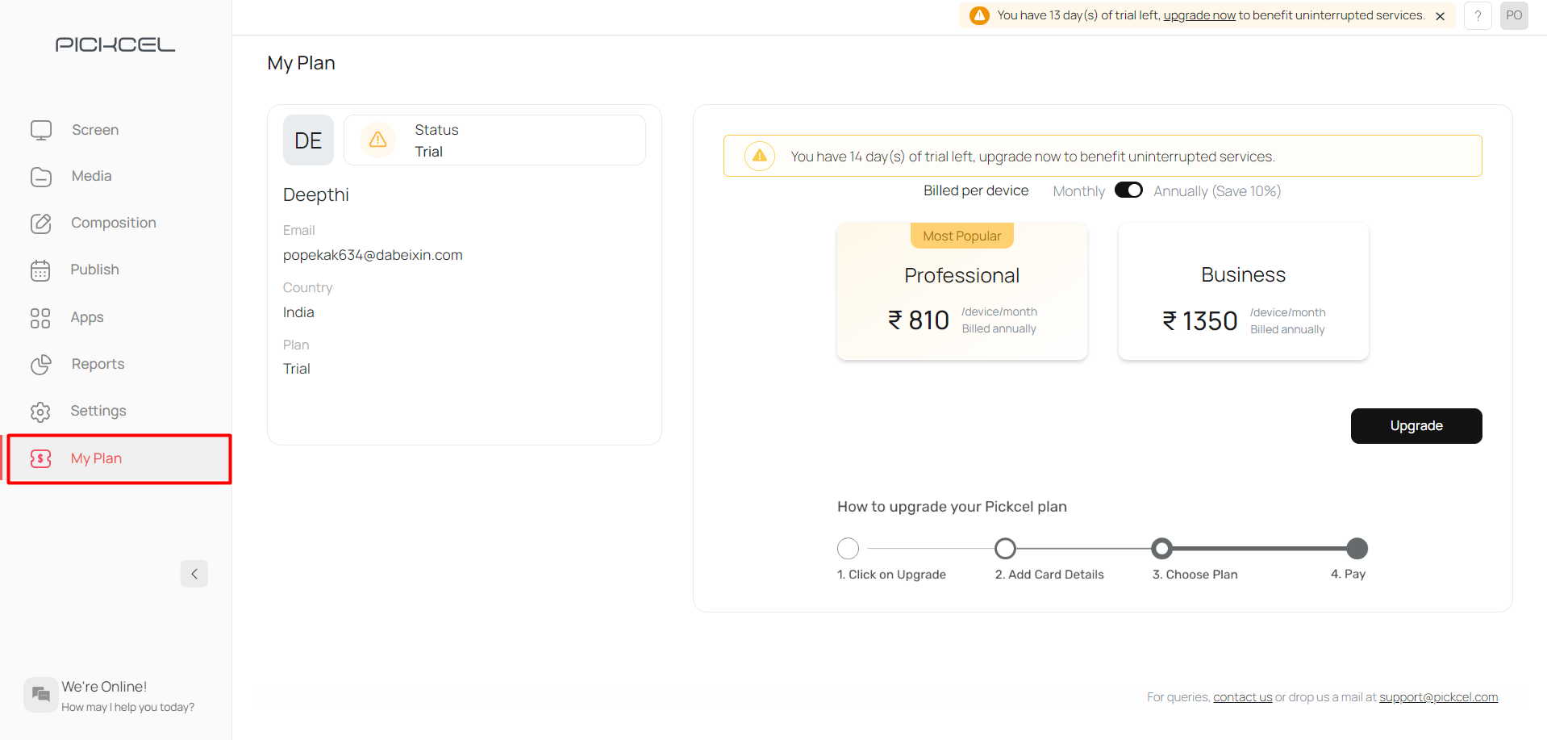Collapse the sidebar with the chevron button
Viewport: 1547px width, 740px height.
[x=194, y=574]
